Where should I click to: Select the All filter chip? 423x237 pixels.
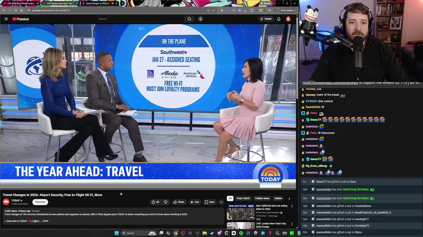[x=230, y=198]
